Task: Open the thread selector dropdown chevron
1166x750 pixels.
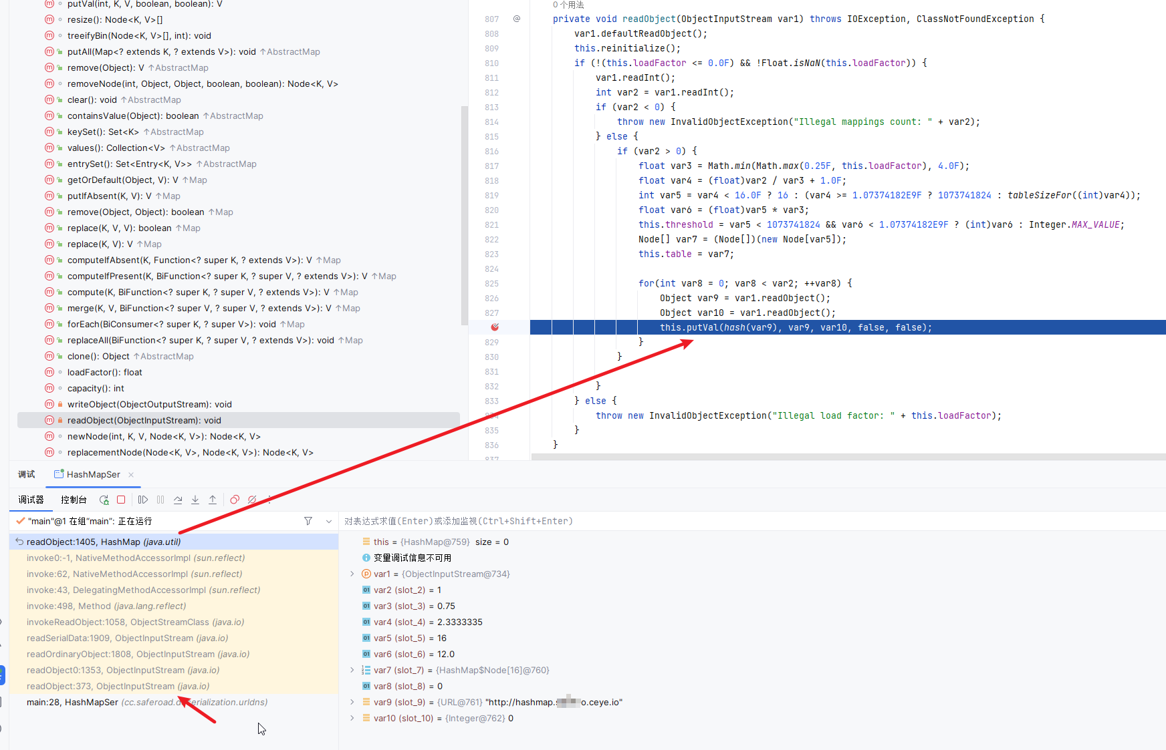Action: coord(329,521)
